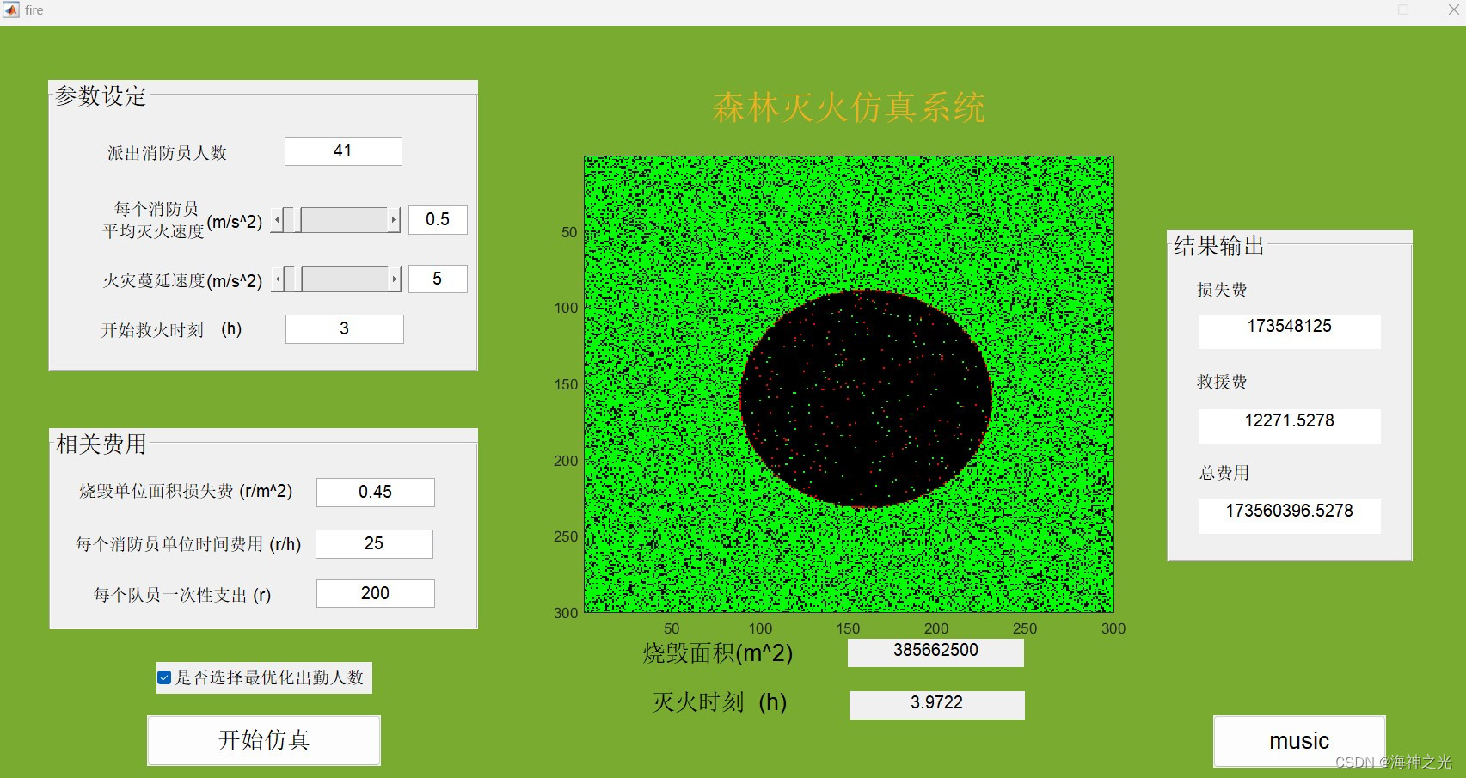Click the 每个队员一次性支出 field showing 200

pyautogui.click(x=376, y=594)
